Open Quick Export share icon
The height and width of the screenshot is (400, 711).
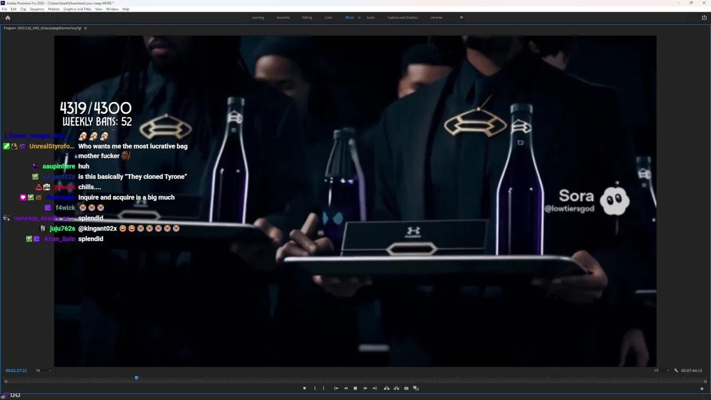(x=704, y=17)
